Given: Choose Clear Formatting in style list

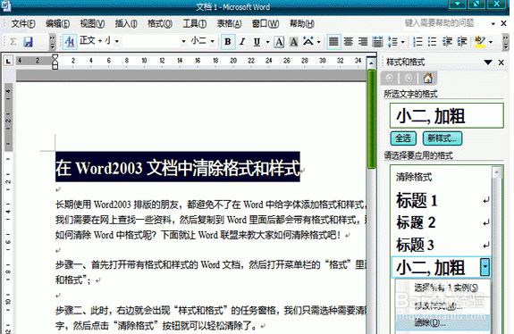Looking at the screenshot, I should pyautogui.click(x=414, y=177).
